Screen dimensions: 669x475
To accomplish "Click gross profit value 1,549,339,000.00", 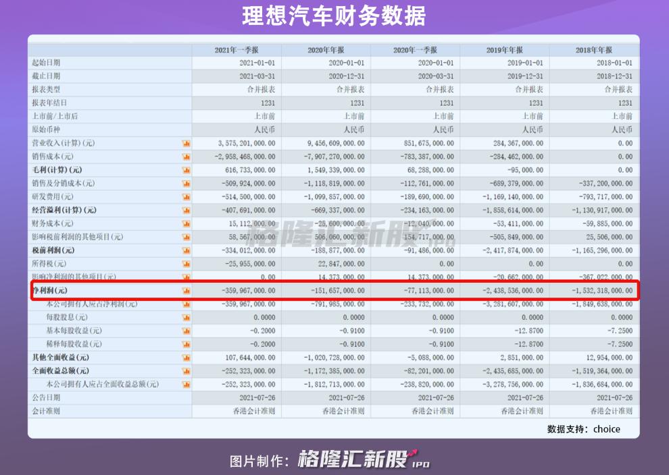I will pos(336,171).
